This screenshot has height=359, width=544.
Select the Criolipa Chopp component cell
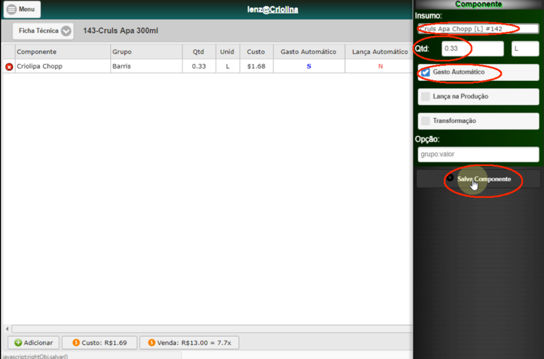(x=63, y=66)
